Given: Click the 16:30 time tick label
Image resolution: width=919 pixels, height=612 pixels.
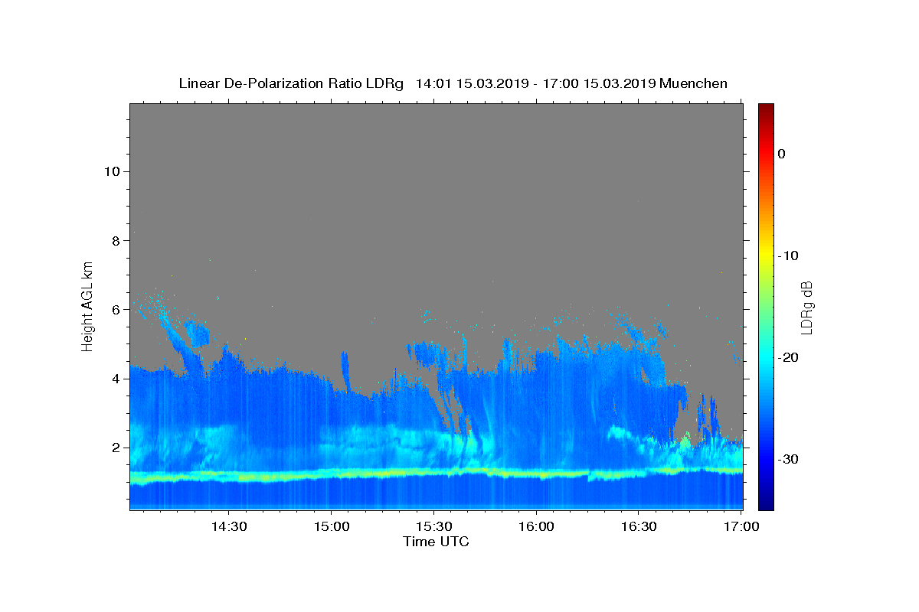Looking at the screenshot, I should pos(639,527).
